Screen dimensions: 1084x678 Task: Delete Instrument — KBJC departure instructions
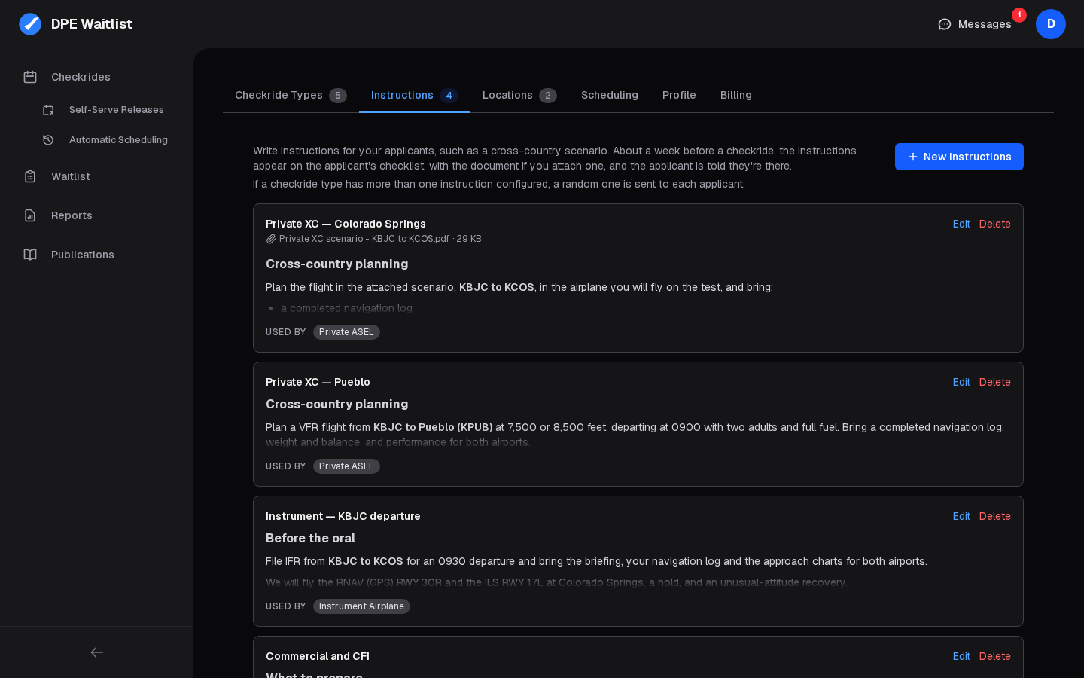(995, 516)
